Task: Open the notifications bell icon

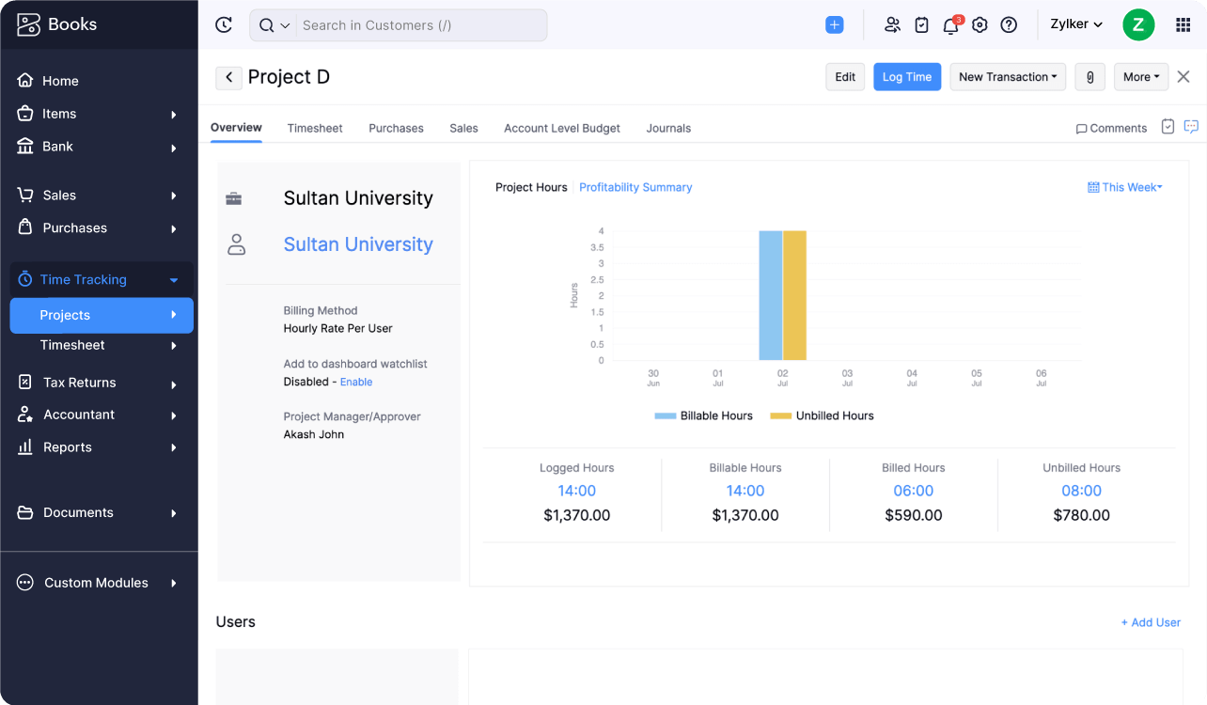Action: coord(950,25)
